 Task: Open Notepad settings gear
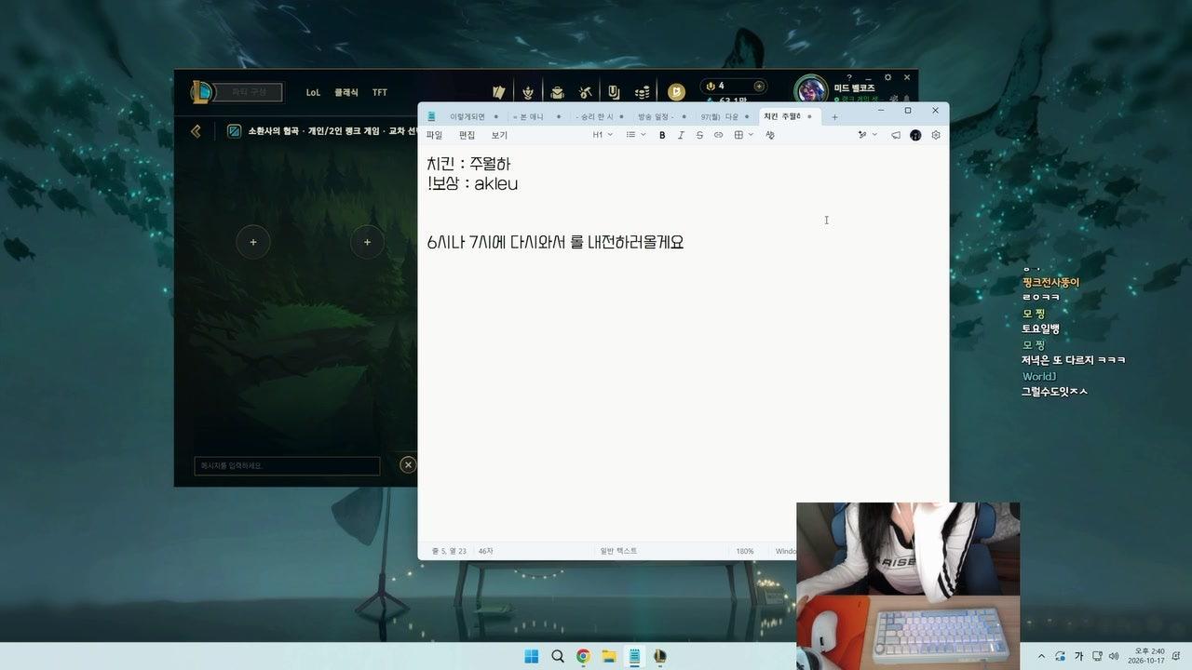[x=936, y=135]
